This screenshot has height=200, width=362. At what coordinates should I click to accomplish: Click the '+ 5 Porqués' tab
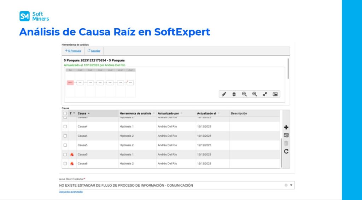(73, 51)
